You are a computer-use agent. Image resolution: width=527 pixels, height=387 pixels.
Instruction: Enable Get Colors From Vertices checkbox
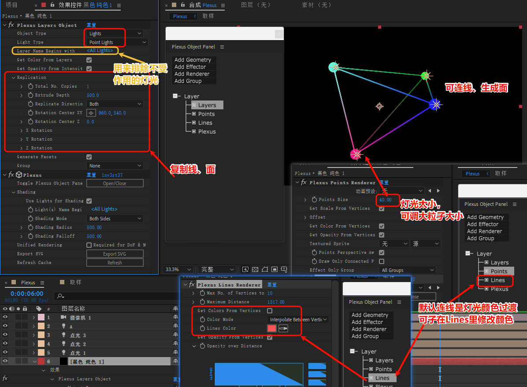click(270, 311)
